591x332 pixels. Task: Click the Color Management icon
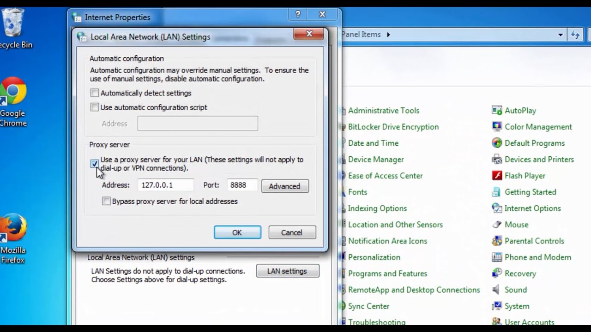pyautogui.click(x=497, y=127)
